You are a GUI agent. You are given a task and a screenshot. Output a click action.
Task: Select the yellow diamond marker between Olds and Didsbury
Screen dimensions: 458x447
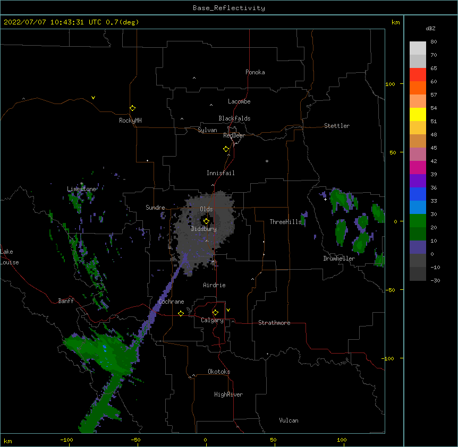pyautogui.click(x=206, y=221)
